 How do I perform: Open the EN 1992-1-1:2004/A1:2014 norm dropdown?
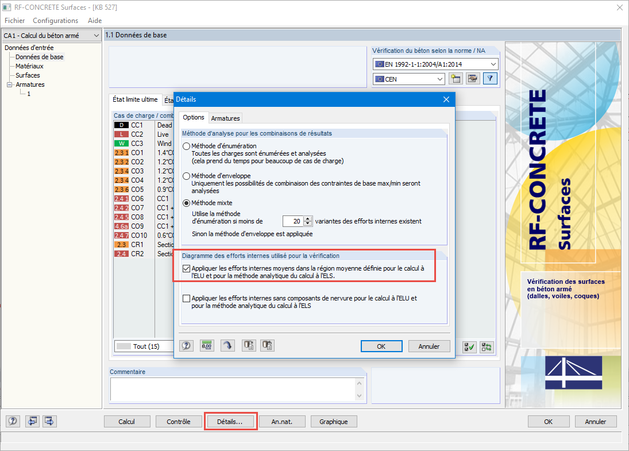pyautogui.click(x=435, y=64)
